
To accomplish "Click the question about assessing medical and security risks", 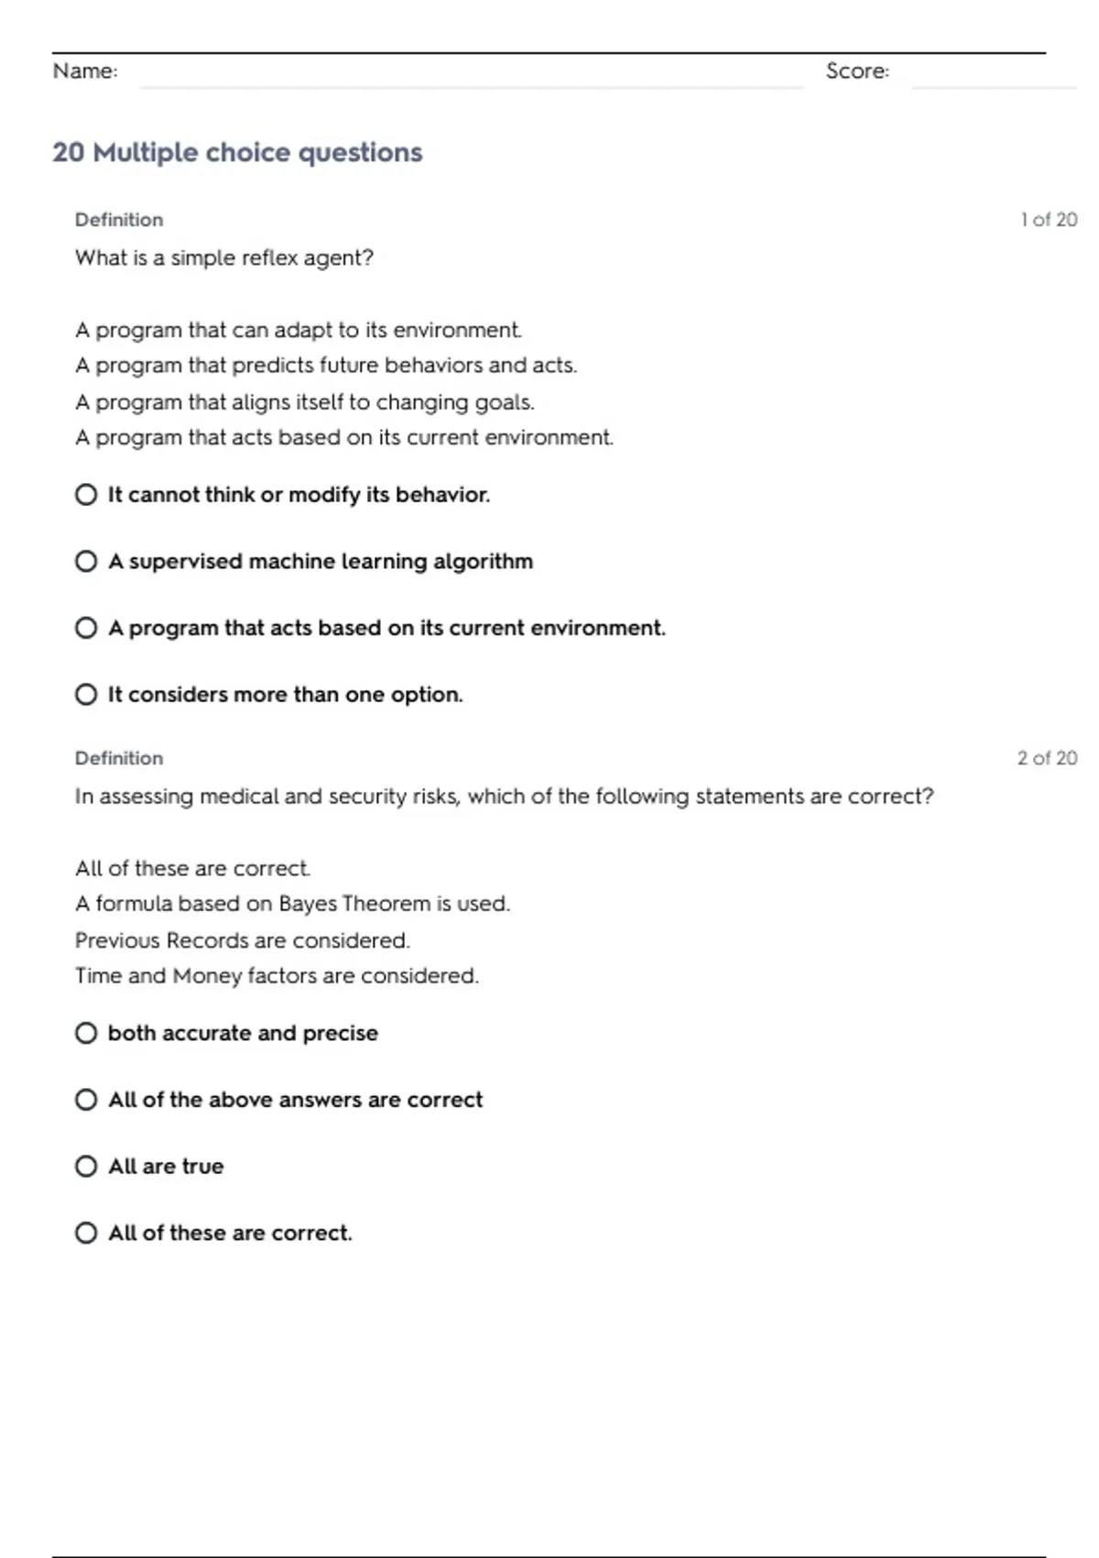I will coord(504,796).
